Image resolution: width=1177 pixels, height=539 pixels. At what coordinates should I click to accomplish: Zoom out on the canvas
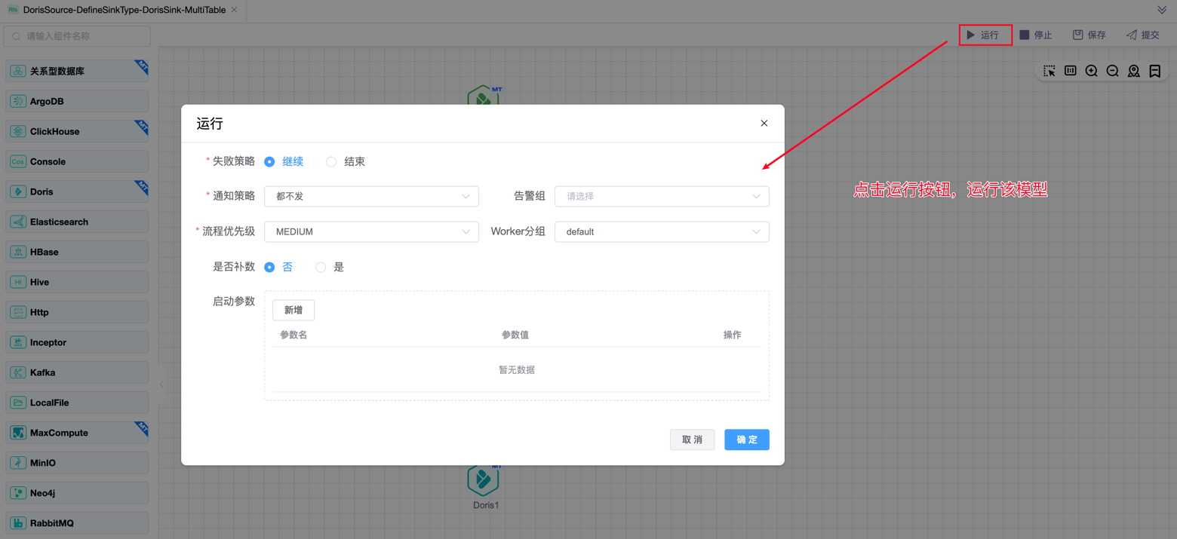click(x=1113, y=71)
